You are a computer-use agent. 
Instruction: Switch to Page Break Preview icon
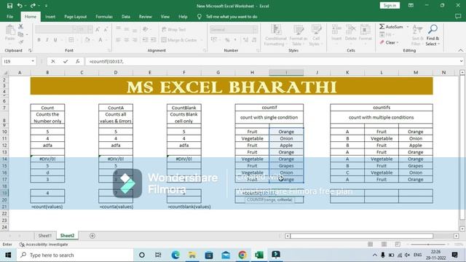pyautogui.click(x=398, y=245)
